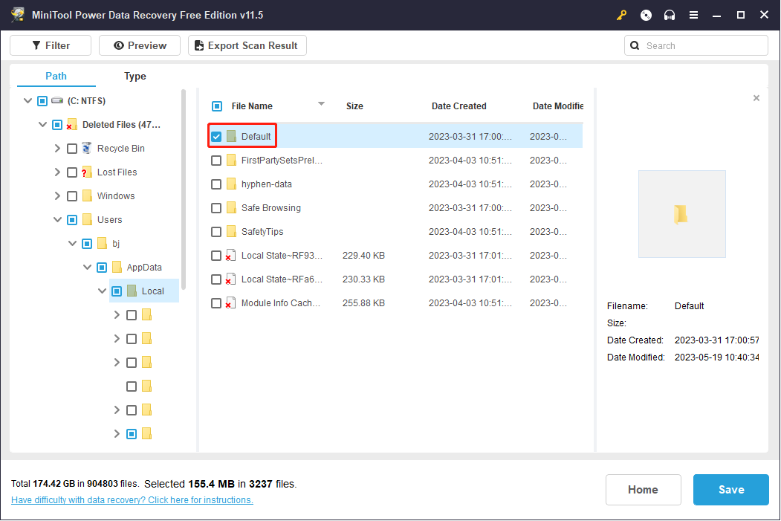Viewport: 781px width, 521px height.
Task: Click the FirstPartySetsPrel folder icon
Action: click(x=231, y=161)
